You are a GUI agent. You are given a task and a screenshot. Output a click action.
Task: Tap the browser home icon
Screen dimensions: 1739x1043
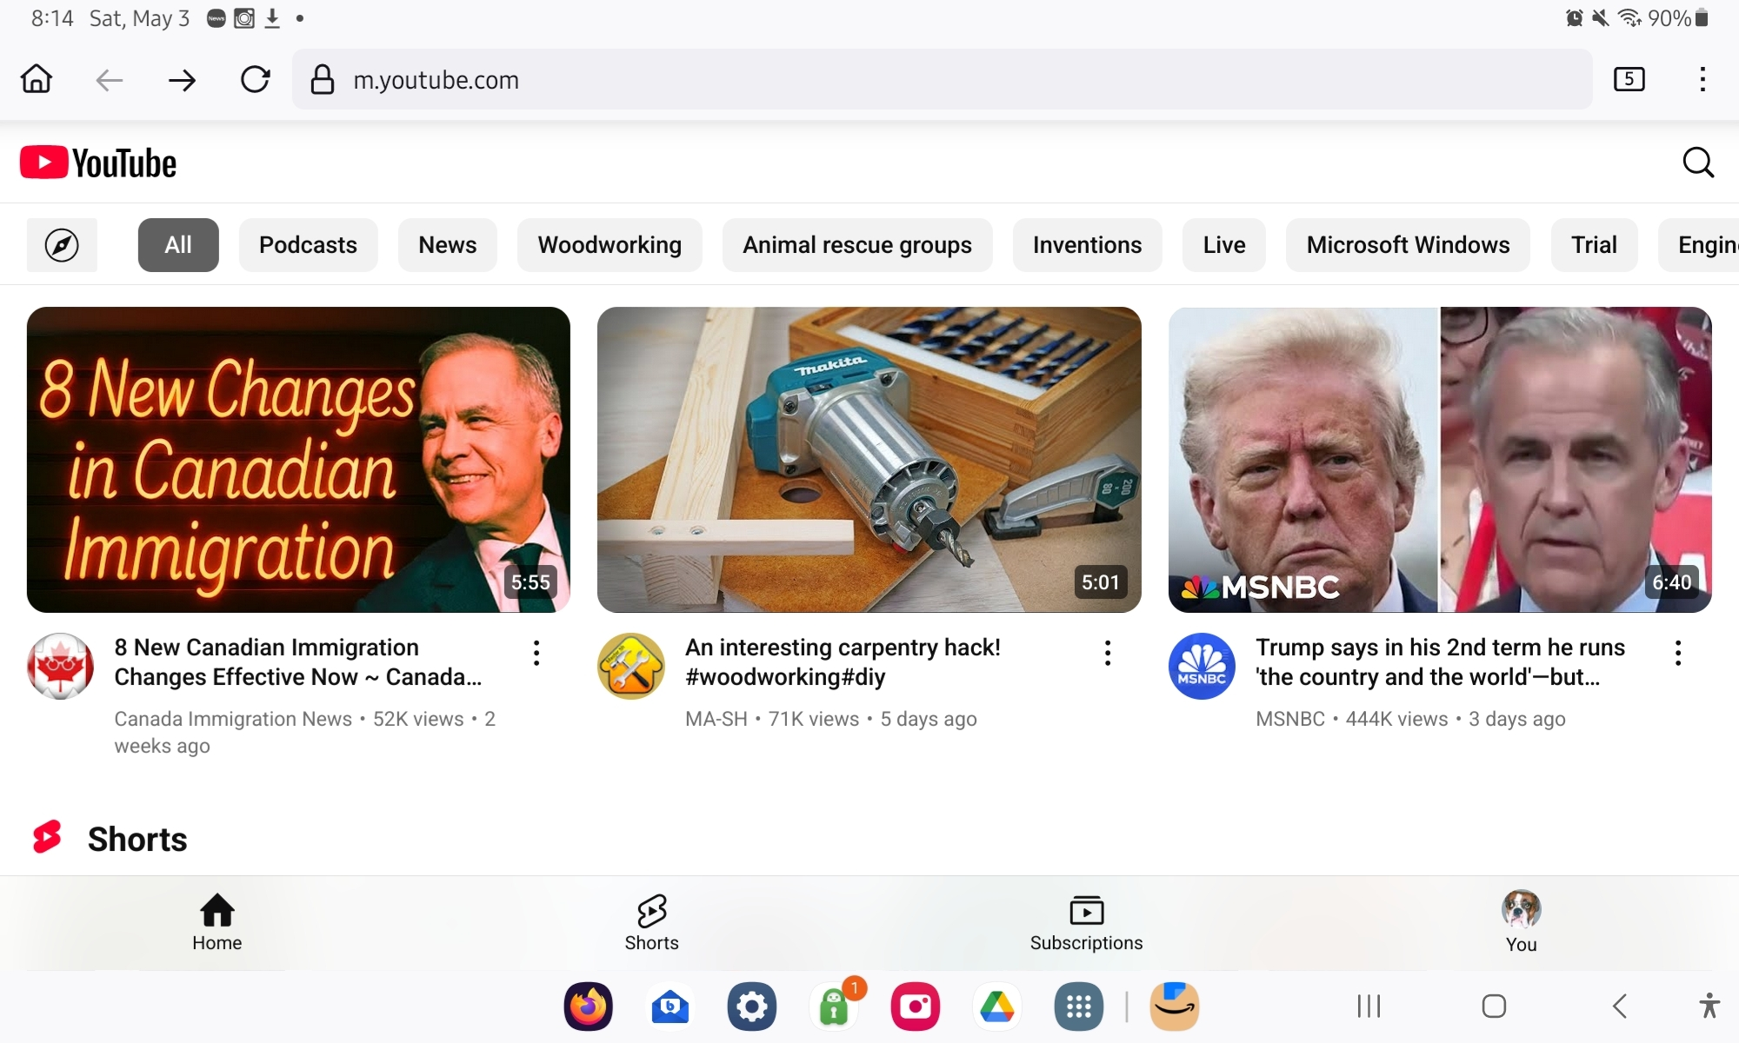point(37,79)
